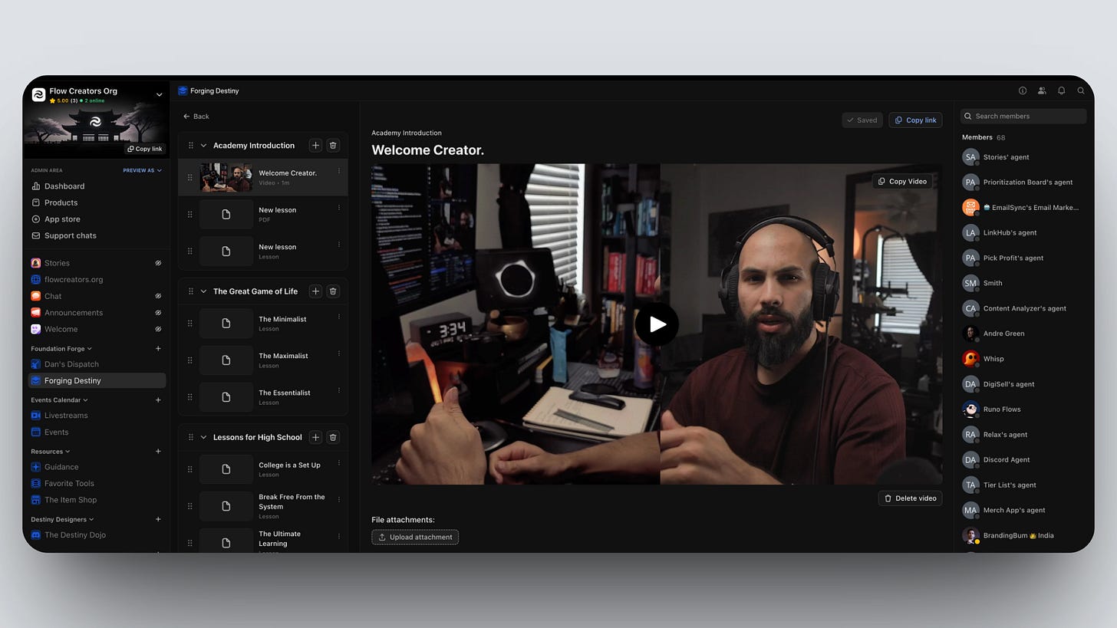Open the Flow Creators Org dropdown

tap(160, 95)
